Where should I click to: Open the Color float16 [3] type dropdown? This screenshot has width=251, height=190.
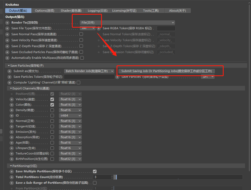(70, 105)
